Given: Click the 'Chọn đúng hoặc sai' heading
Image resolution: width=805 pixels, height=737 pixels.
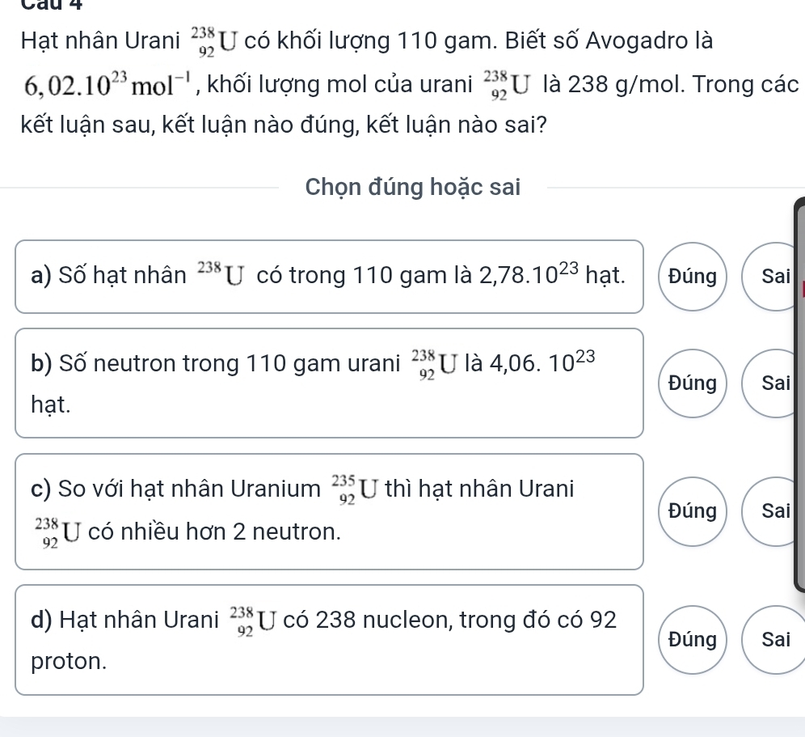Looking at the screenshot, I should click(x=413, y=187).
